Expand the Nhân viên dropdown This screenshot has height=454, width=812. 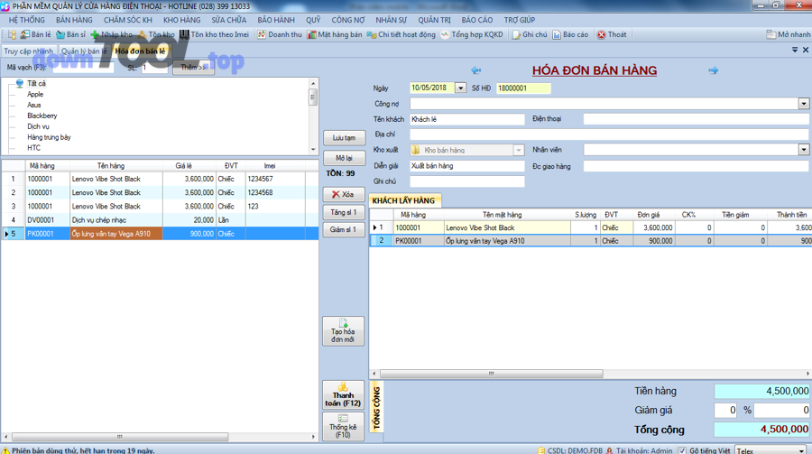(803, 150)
